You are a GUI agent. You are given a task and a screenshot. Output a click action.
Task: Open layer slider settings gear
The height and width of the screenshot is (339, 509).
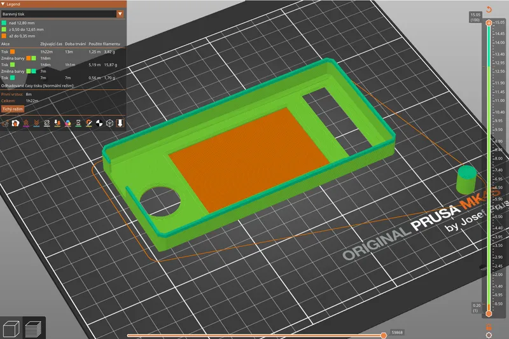(x=489, y=334)
